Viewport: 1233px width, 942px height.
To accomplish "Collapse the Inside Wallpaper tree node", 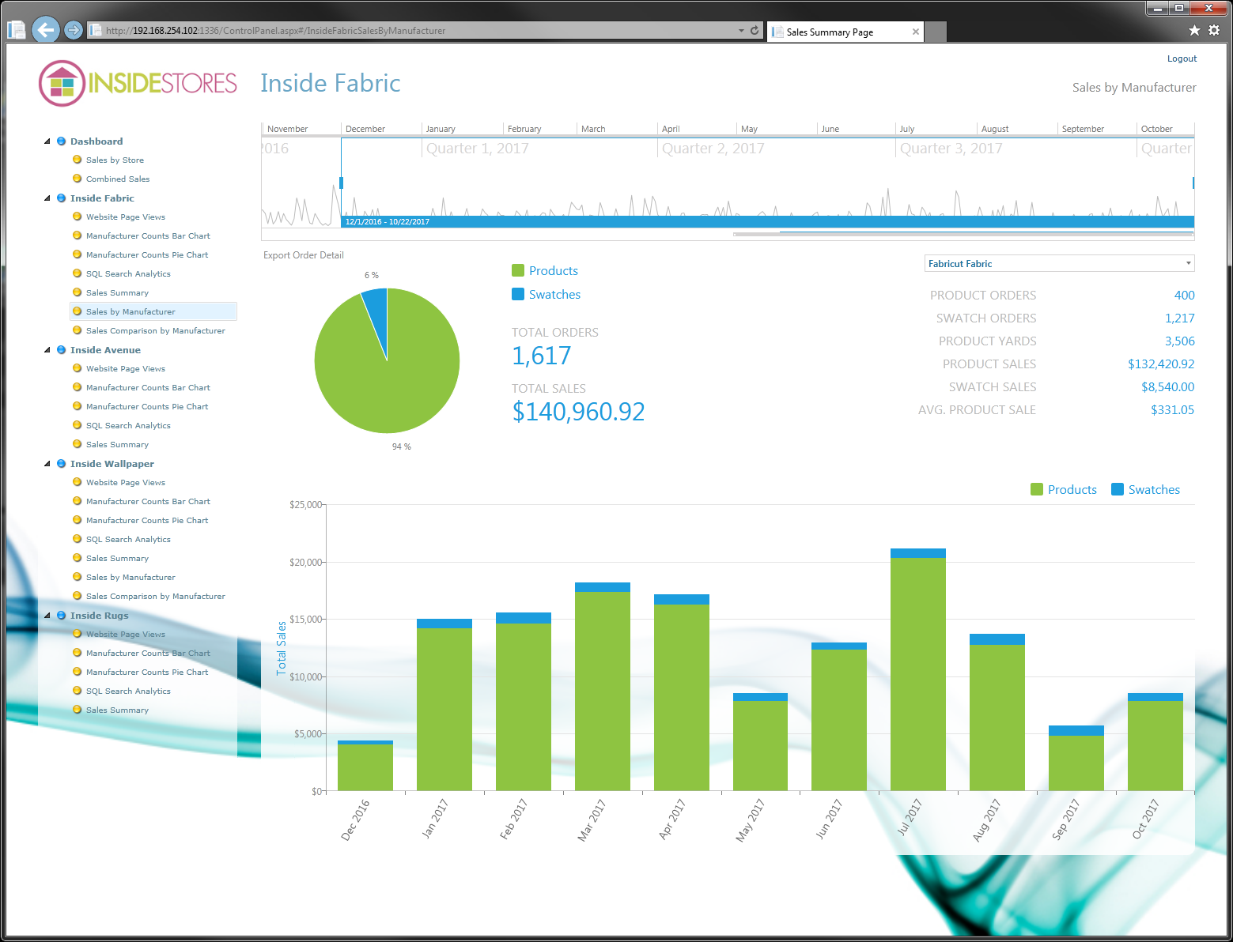I will tap(47, 464).
